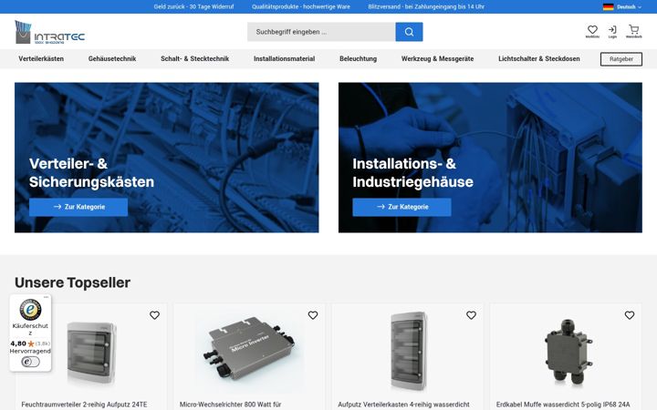Open the Login icon
The image size is (657, 410).
click(612, 31)
